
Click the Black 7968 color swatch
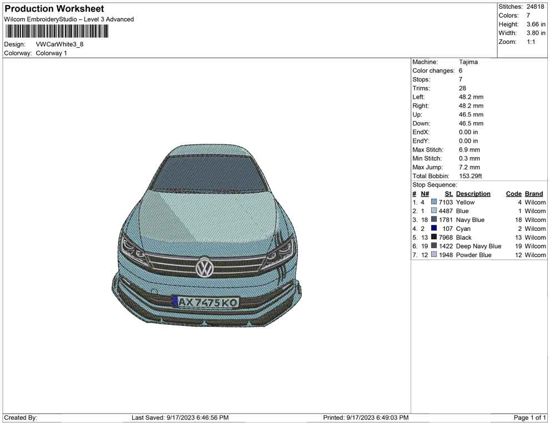coord(434,237)
